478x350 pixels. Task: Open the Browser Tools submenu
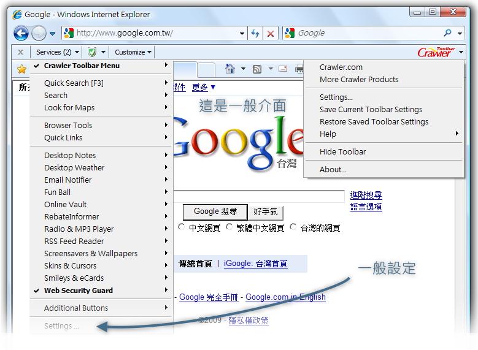(x=101, y=125)
